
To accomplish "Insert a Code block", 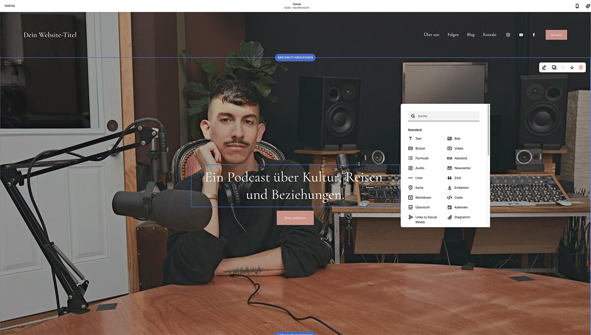I will click(455, 198).
